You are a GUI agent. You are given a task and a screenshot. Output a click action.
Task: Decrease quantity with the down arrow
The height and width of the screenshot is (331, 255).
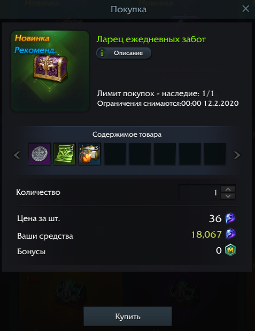228,196
